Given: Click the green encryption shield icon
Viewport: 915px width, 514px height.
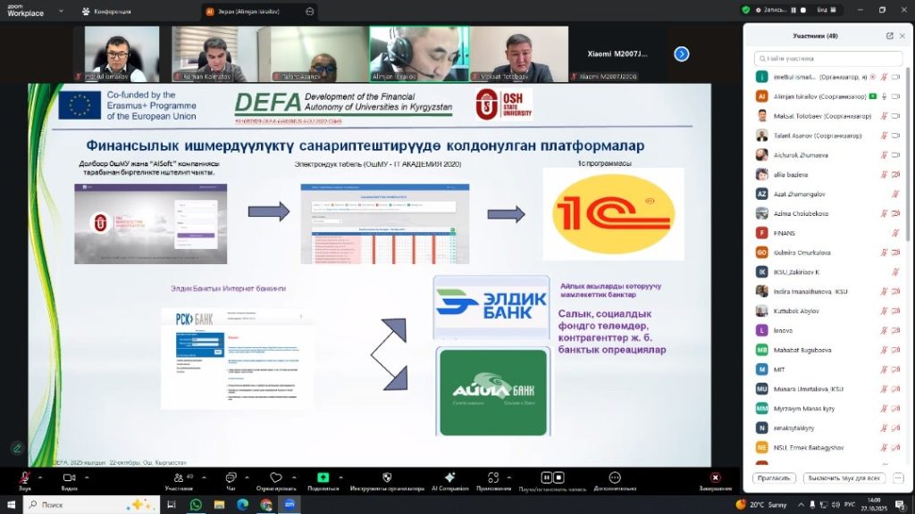Looking at the screenshot, I should click(745, 10).
